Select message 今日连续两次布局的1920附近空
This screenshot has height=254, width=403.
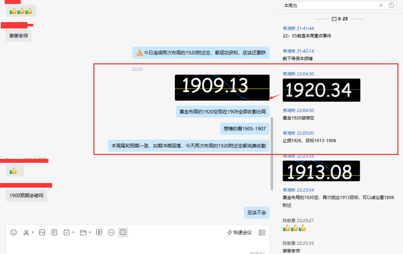(x=201, y=53)
